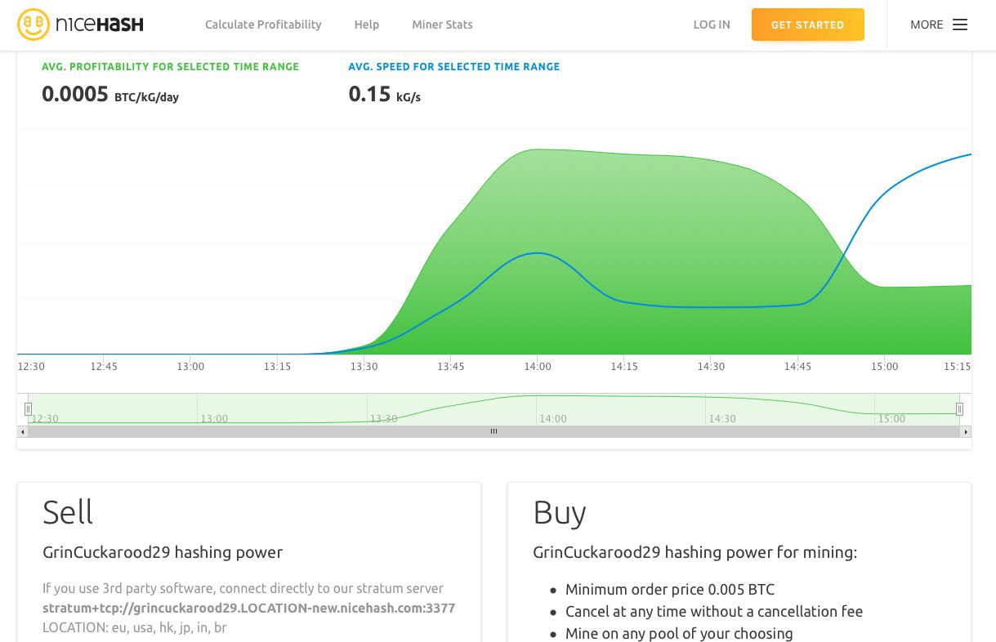The image size is (996, 642).
Task: Expand the MORE menu label
Action: (x=927, y=25)
